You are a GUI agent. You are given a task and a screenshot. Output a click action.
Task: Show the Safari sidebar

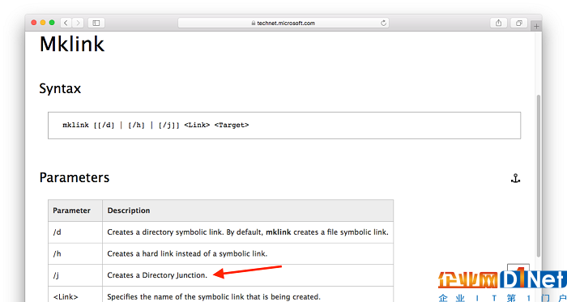click(96, 23)
